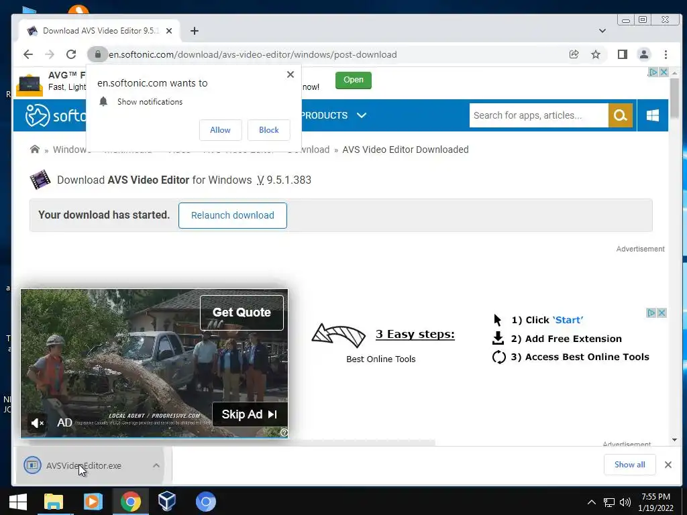Image resolution: width=687 pixels, height=515 pixels.
Task: Open the tab search dropdown arrow
Action: [602, 31]
